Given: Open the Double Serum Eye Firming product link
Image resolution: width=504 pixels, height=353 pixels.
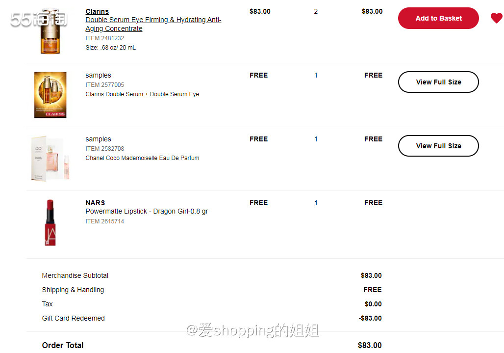Looking at the screenshot, I should coord(153,20).
